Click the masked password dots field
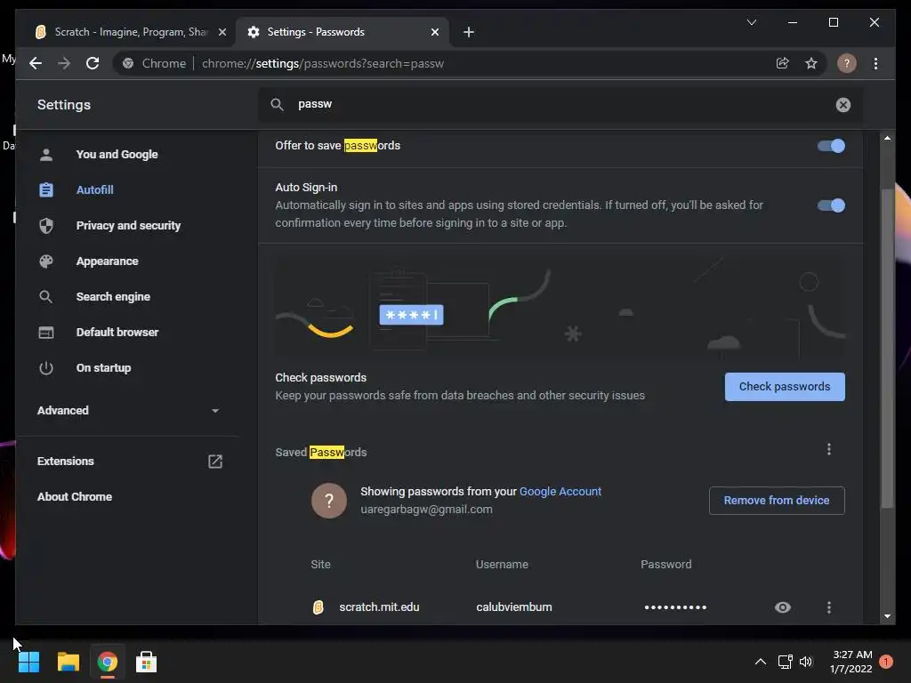 [x=675, y=607]
